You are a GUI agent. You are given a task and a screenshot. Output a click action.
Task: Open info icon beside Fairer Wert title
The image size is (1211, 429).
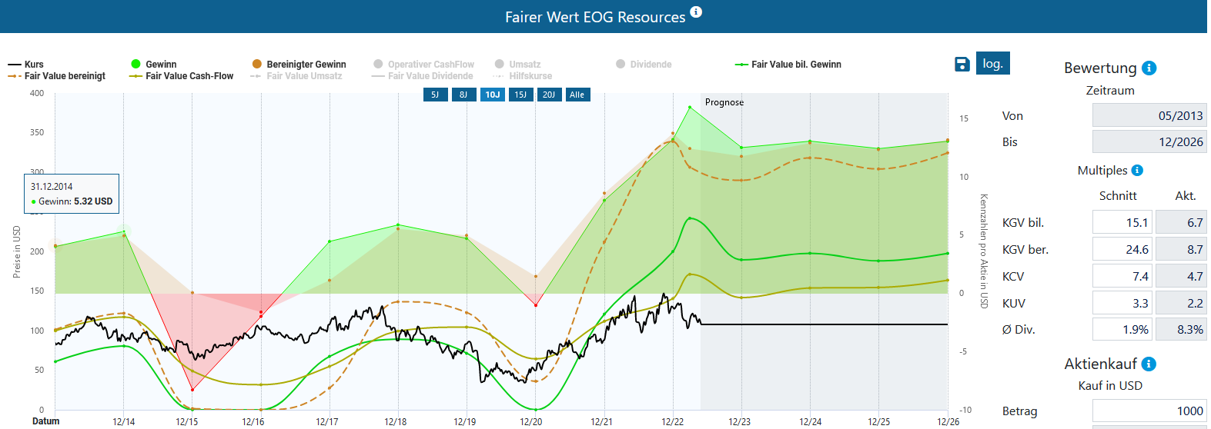696,12
